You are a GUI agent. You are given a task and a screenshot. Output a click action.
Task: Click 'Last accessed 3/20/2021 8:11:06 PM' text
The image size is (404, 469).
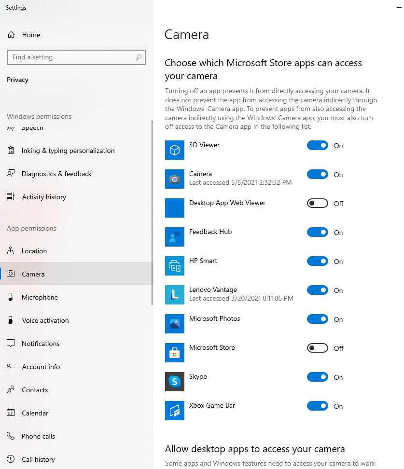241,298
